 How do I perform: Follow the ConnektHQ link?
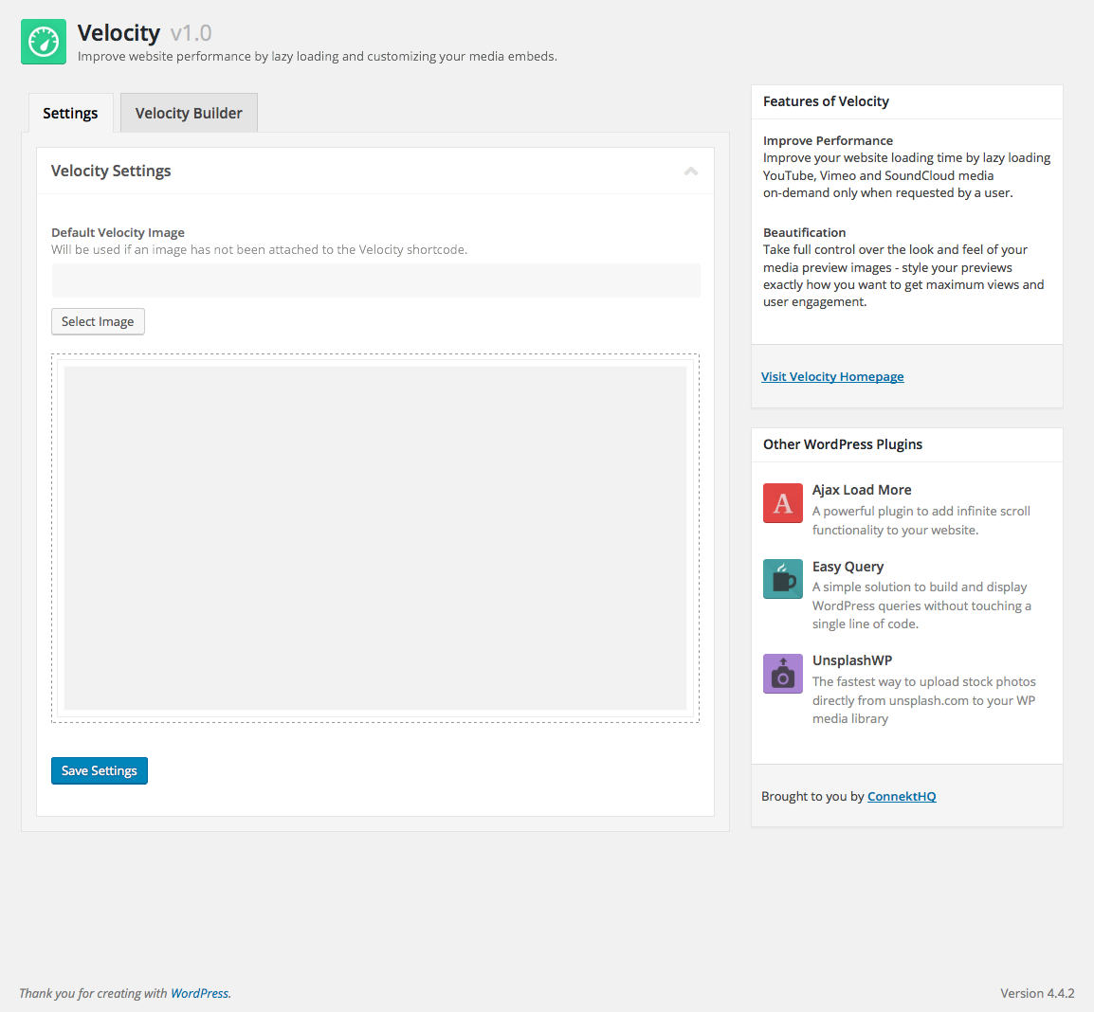[902, 797]
